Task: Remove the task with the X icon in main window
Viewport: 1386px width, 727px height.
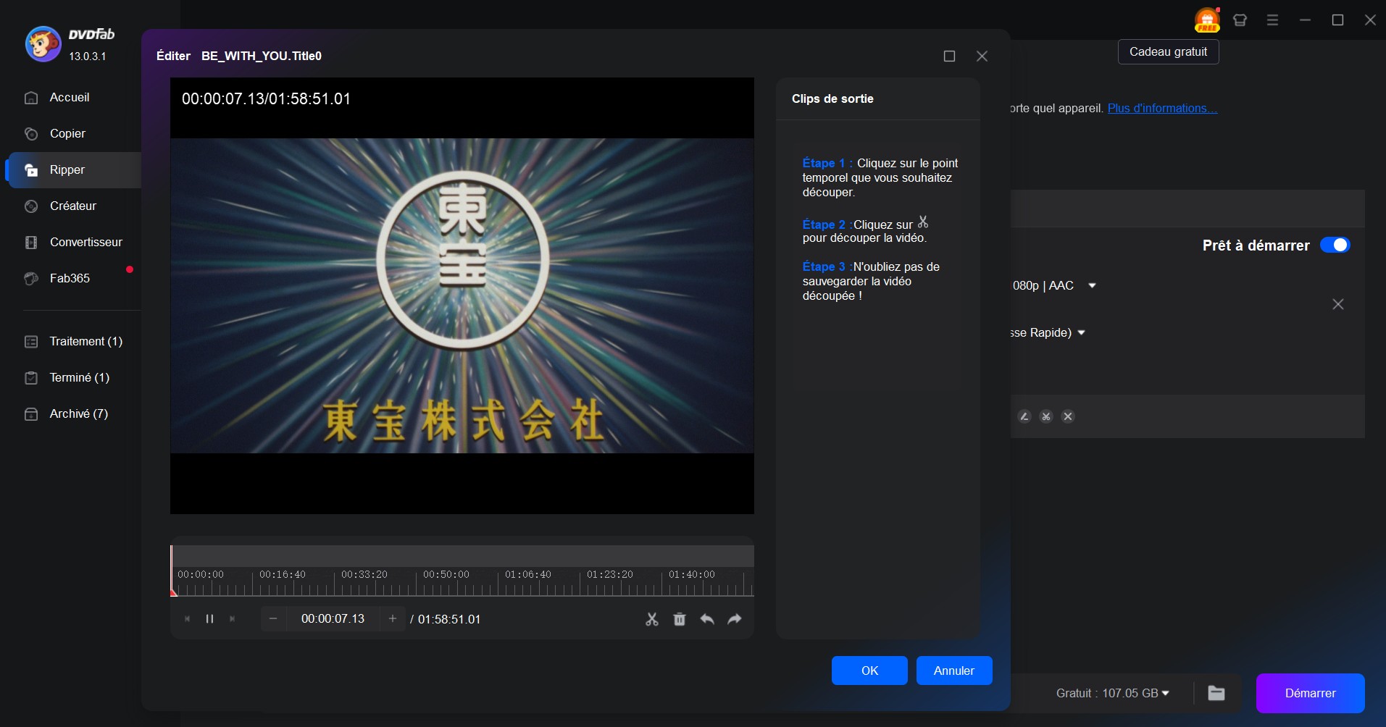Action: tap(1338, 304)
